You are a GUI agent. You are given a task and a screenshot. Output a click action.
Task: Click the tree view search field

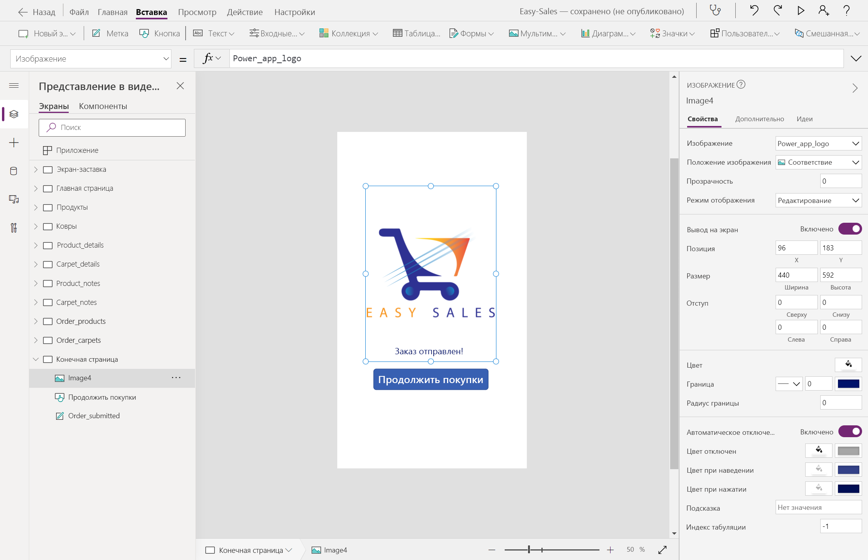(112, 128)
